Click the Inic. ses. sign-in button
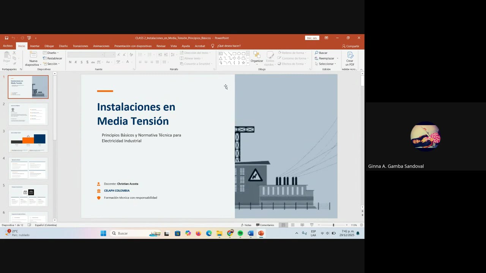This screenshot has width=486, height=273. point(312,38)
